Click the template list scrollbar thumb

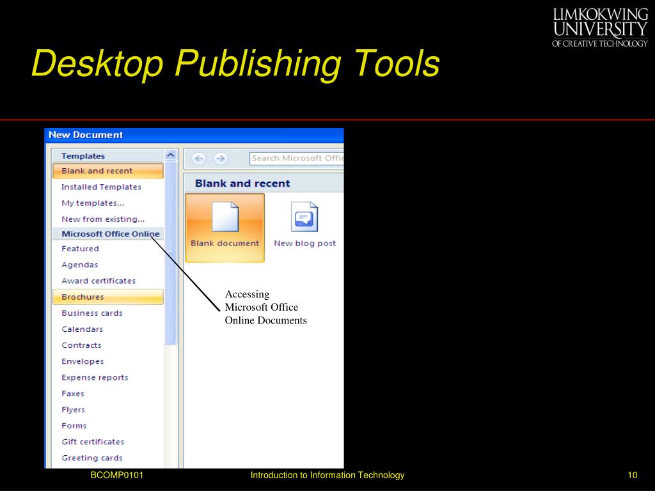(170, 253)
